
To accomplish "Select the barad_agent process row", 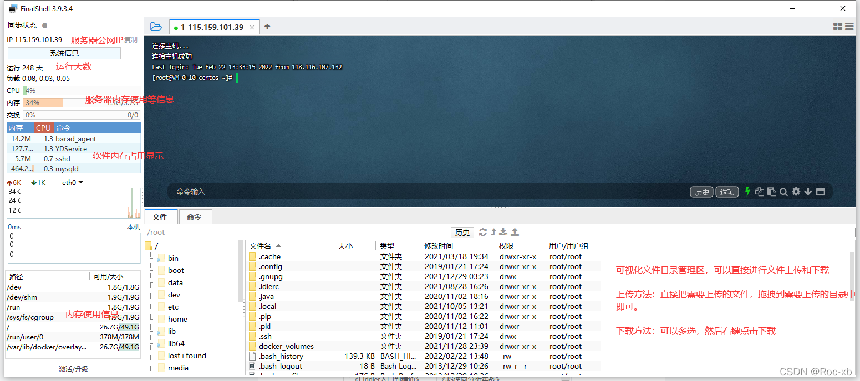I will (x=74, y=139).
